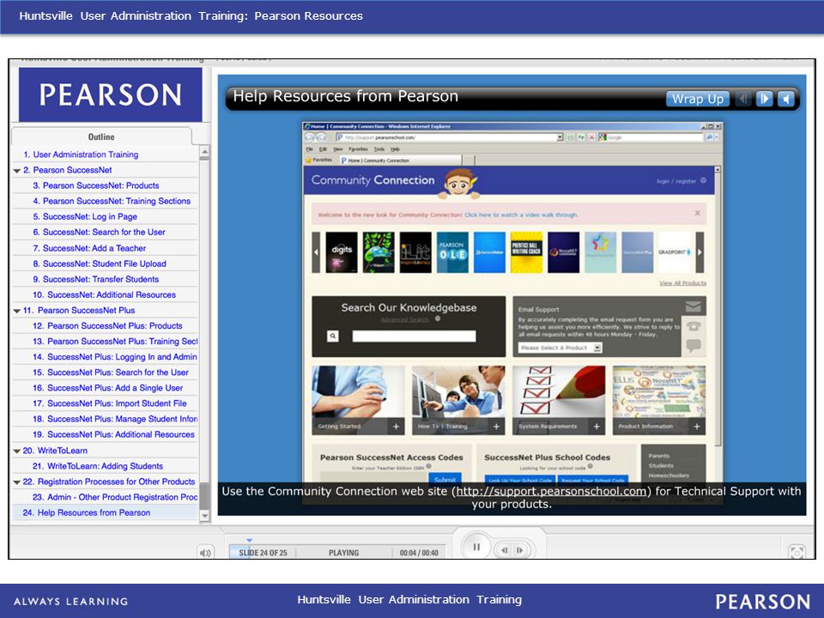
Task: Click the telephone support icon
Action: point(694,326)
